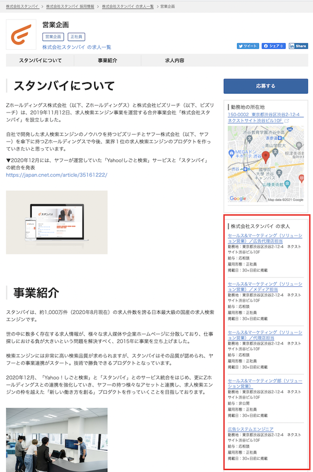Screen dimensions: 313x472
Task: Click the red map pin marker
Action: coord(265,157)
